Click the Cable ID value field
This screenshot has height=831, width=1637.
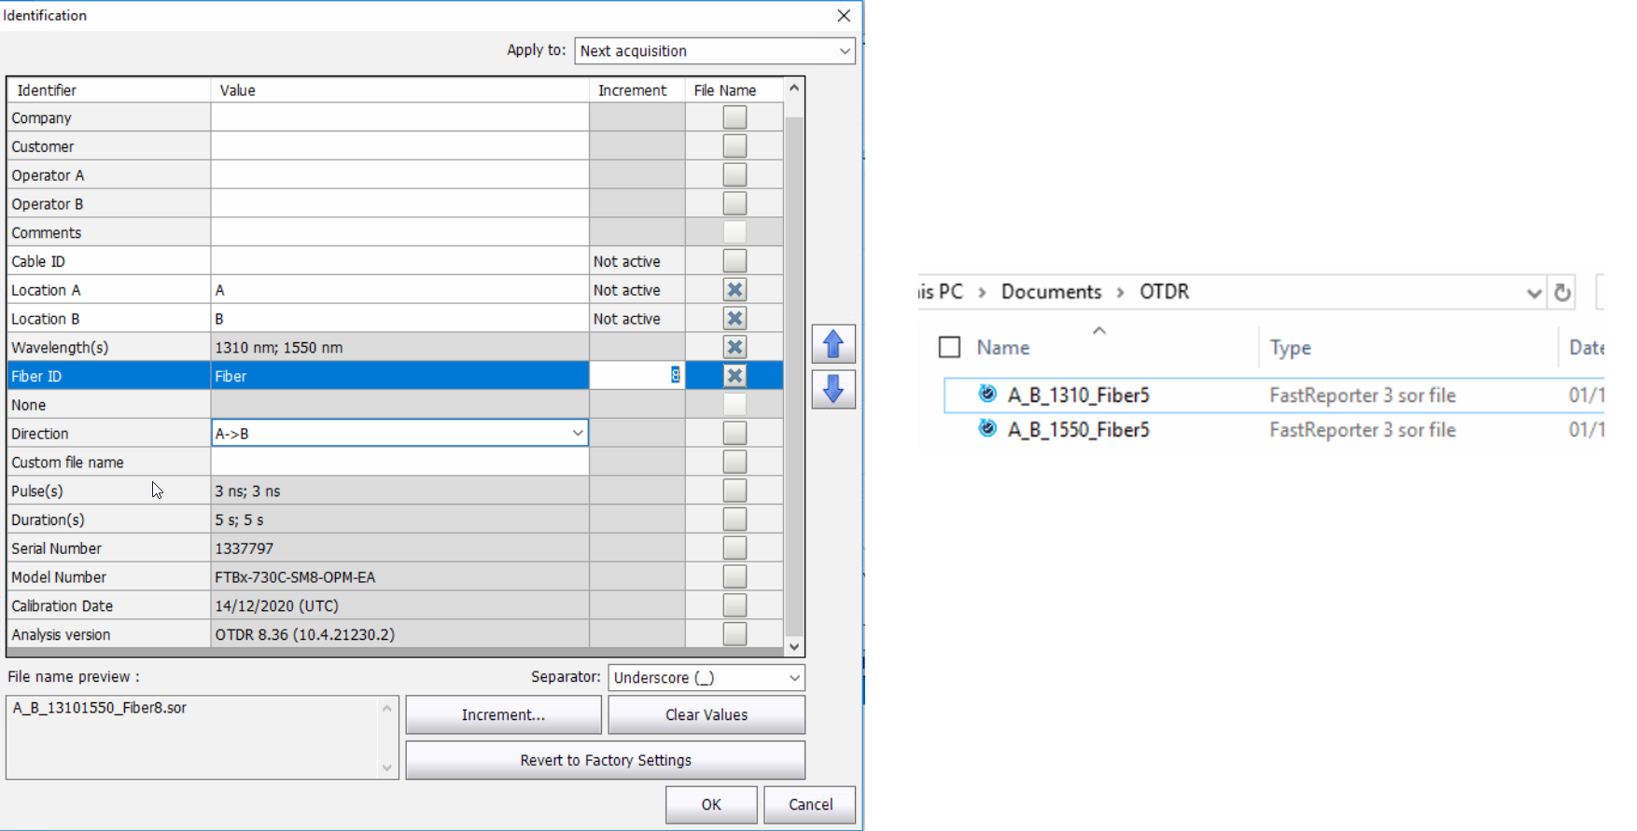399,261
